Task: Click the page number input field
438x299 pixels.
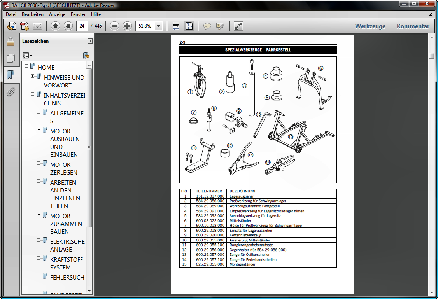Action: [x=82, y=26]
